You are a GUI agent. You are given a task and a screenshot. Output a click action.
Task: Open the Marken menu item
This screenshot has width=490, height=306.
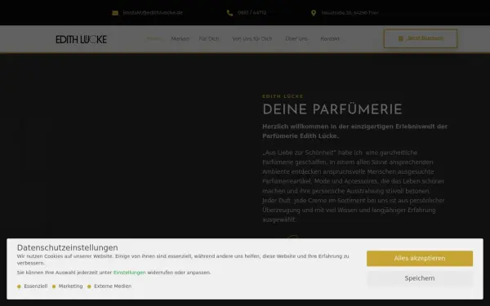tap(180, 38)
